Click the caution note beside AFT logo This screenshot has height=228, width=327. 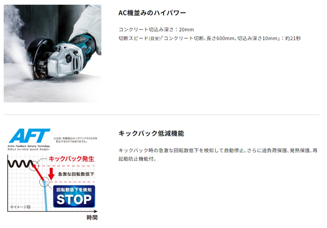[x=75, y=140]
